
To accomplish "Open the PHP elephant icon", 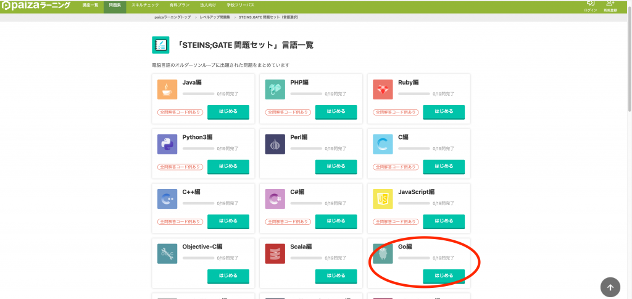I will 275,90.
